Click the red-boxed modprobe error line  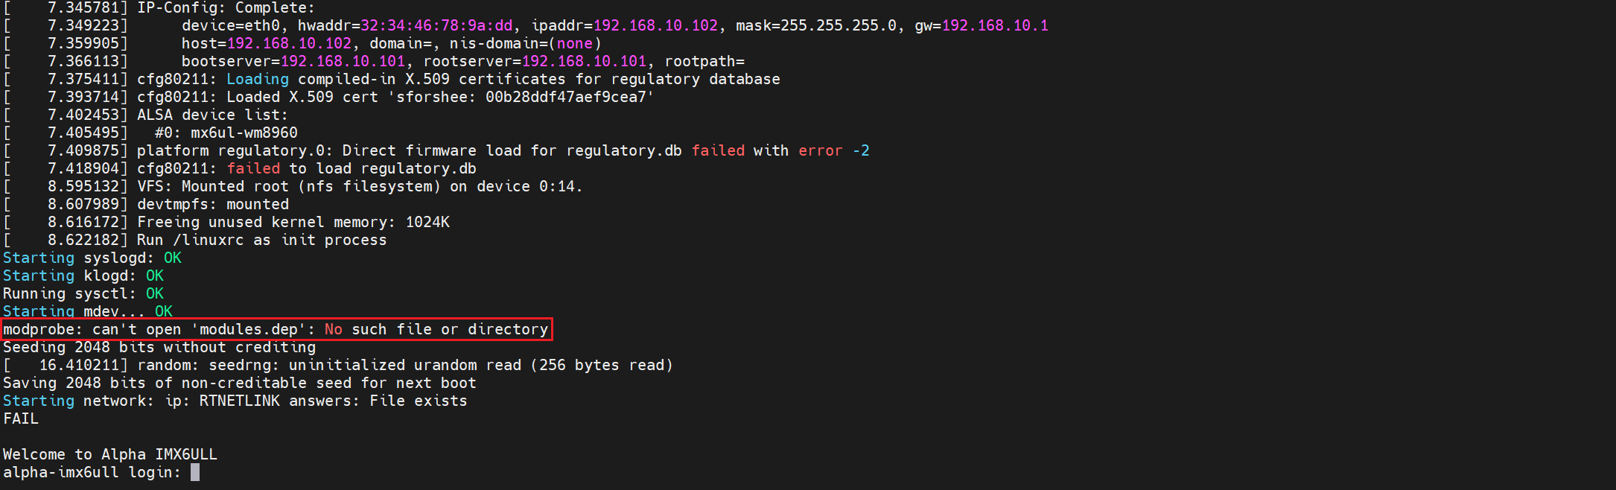click(276, 329)
